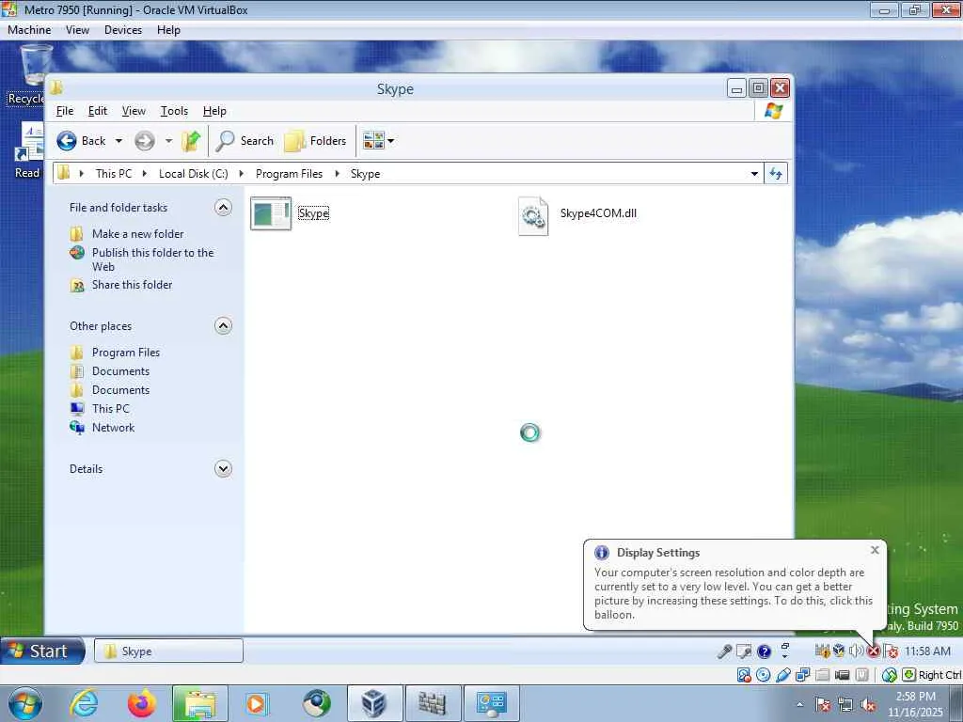Toggle the Folders pane button
This screenshot has width=963, height=722.
point(316,141)
